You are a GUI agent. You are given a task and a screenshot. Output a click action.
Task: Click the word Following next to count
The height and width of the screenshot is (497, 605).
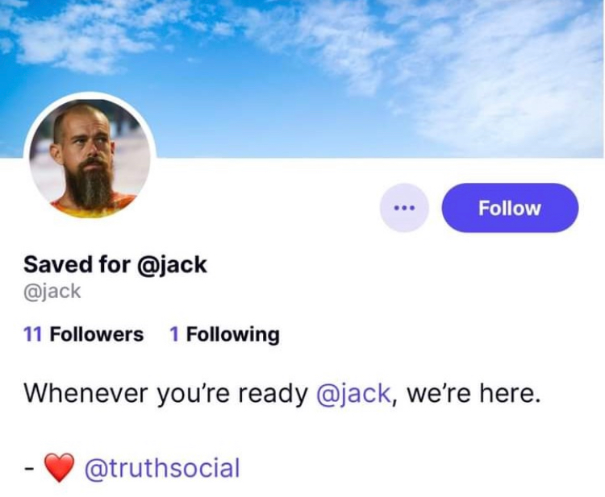pos(233,334)
